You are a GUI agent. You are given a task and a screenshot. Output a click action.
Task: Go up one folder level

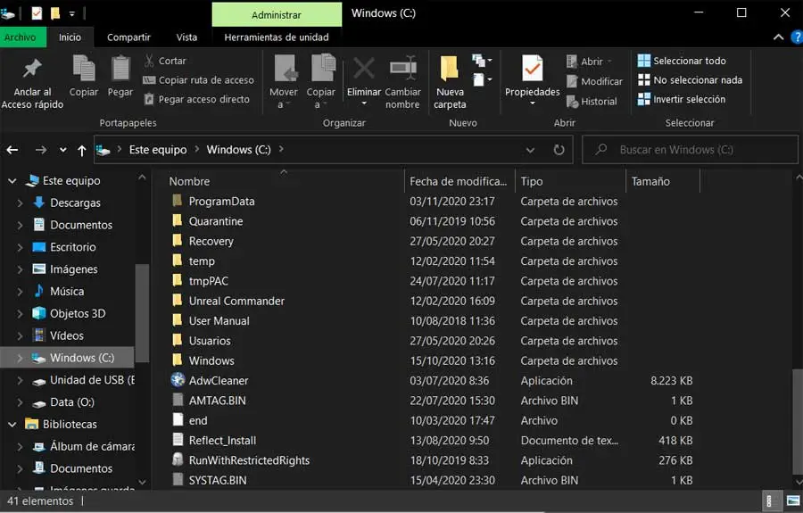click(x=82, y=150)
